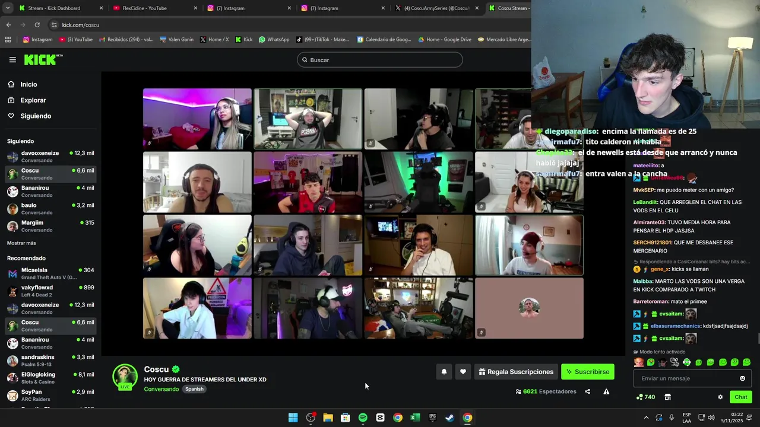The image size is (760, 427).
Task: Open the chat store shop icon
Action: [x=667, y=397]
